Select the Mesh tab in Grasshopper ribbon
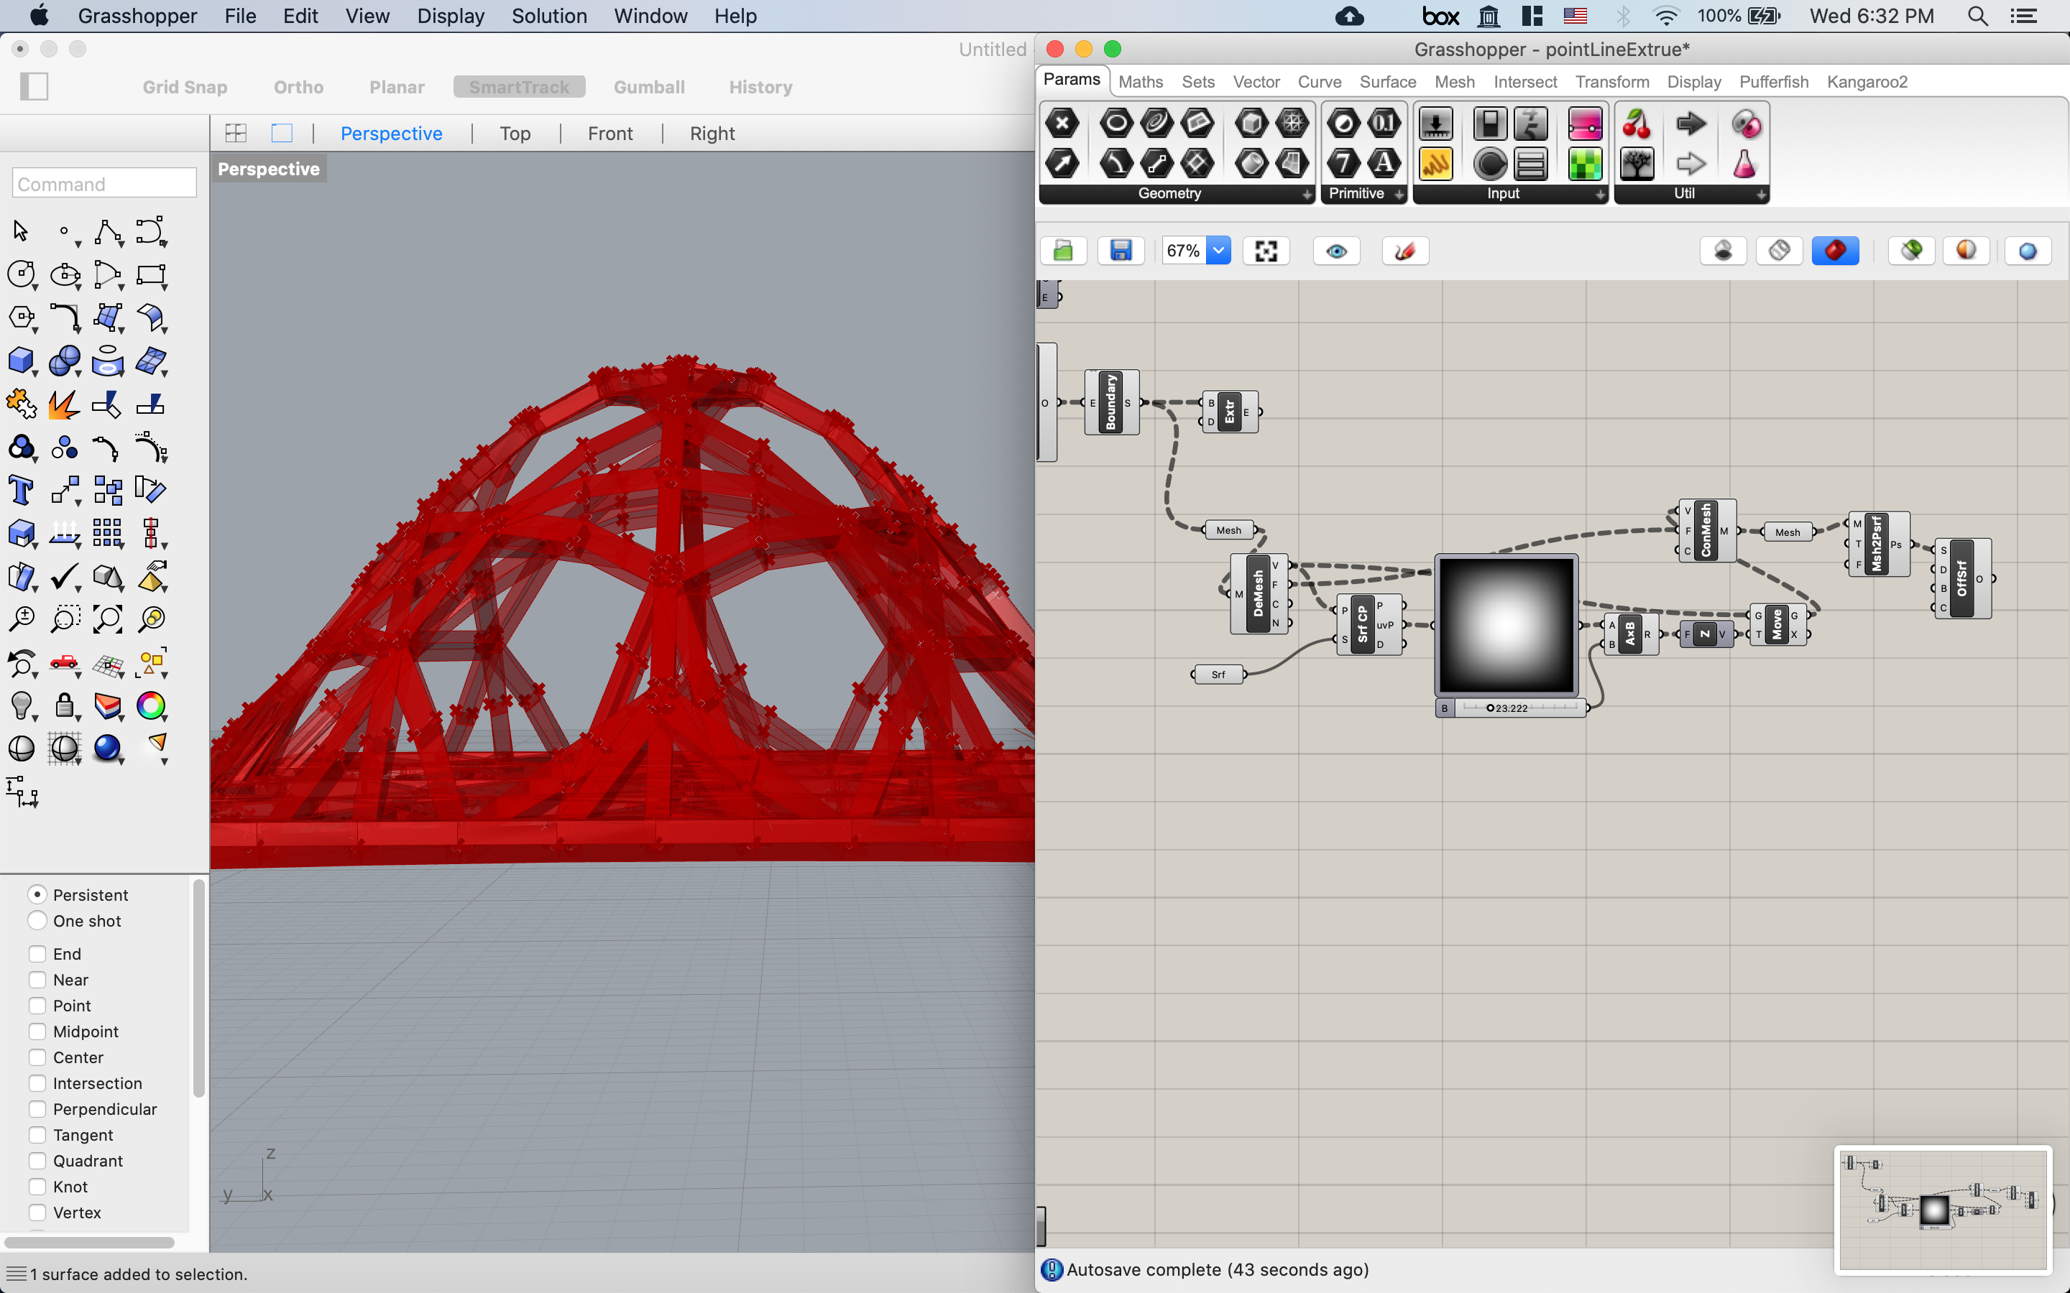Viewport: 2070px width, 1293px height. click(1452, 80)
